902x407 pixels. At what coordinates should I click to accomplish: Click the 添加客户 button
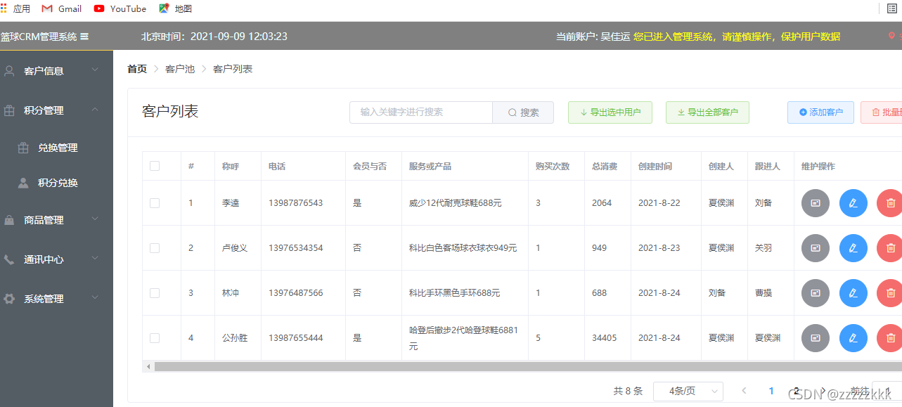click(x=820, y=112)
